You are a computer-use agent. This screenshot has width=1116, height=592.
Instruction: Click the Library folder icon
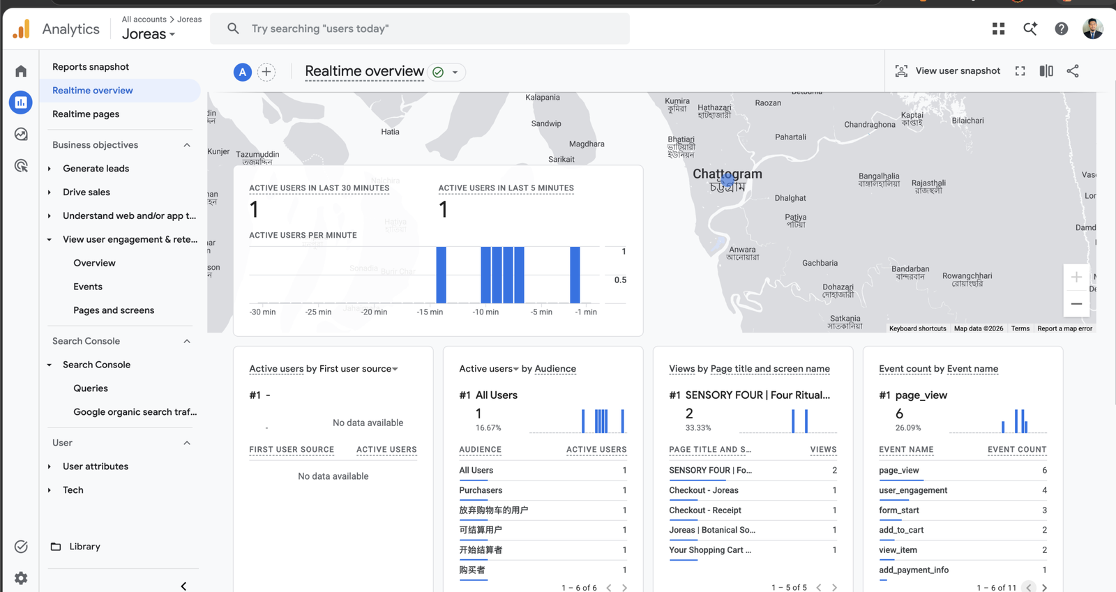pyautogui.click(x=56, y=547)
